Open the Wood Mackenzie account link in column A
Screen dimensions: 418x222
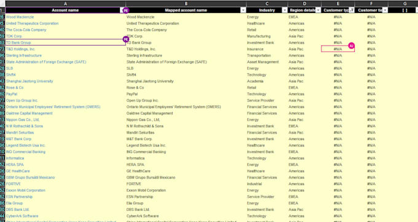click(x=20, y=17)
